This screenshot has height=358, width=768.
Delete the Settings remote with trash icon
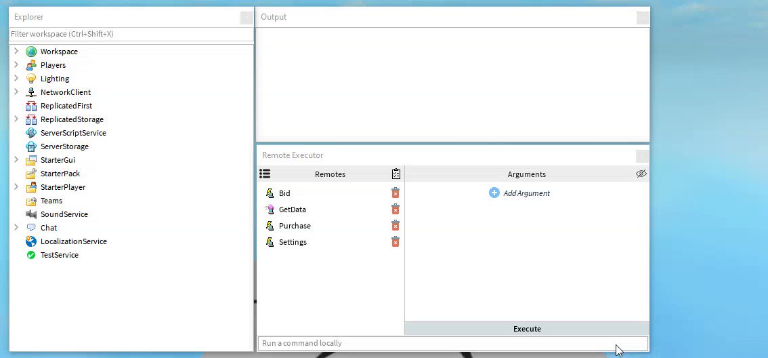(396, 241)
